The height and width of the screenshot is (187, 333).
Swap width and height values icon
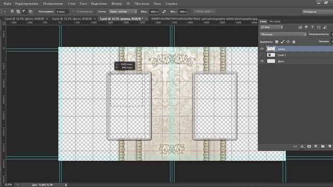point(164,11)
